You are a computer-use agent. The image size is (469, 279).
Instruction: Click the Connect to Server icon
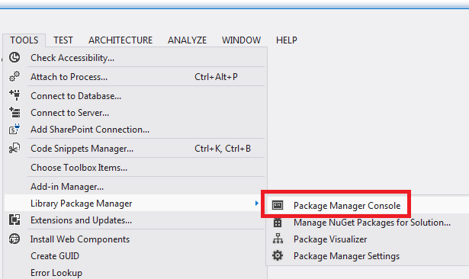(x=14, y=112)
